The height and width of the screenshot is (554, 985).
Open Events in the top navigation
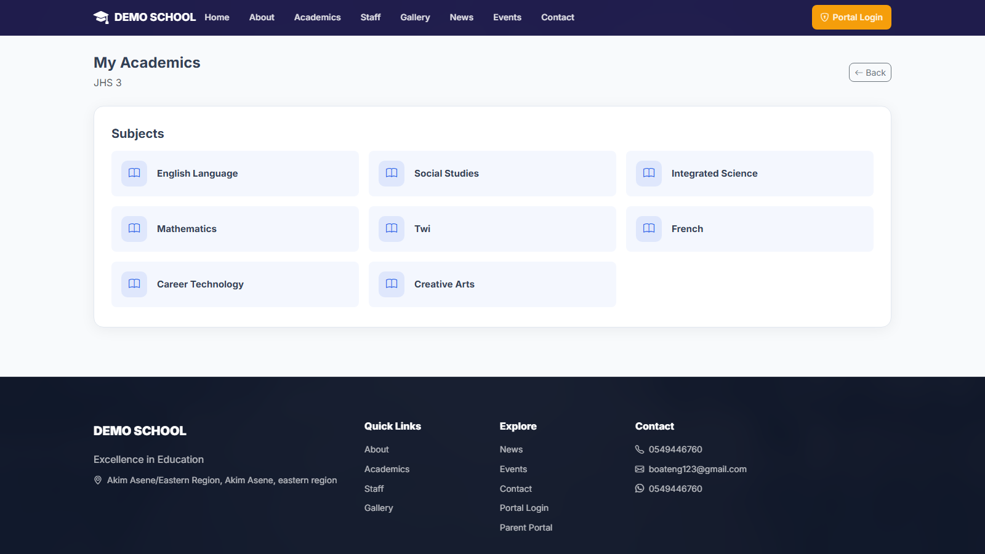point(507,17)
